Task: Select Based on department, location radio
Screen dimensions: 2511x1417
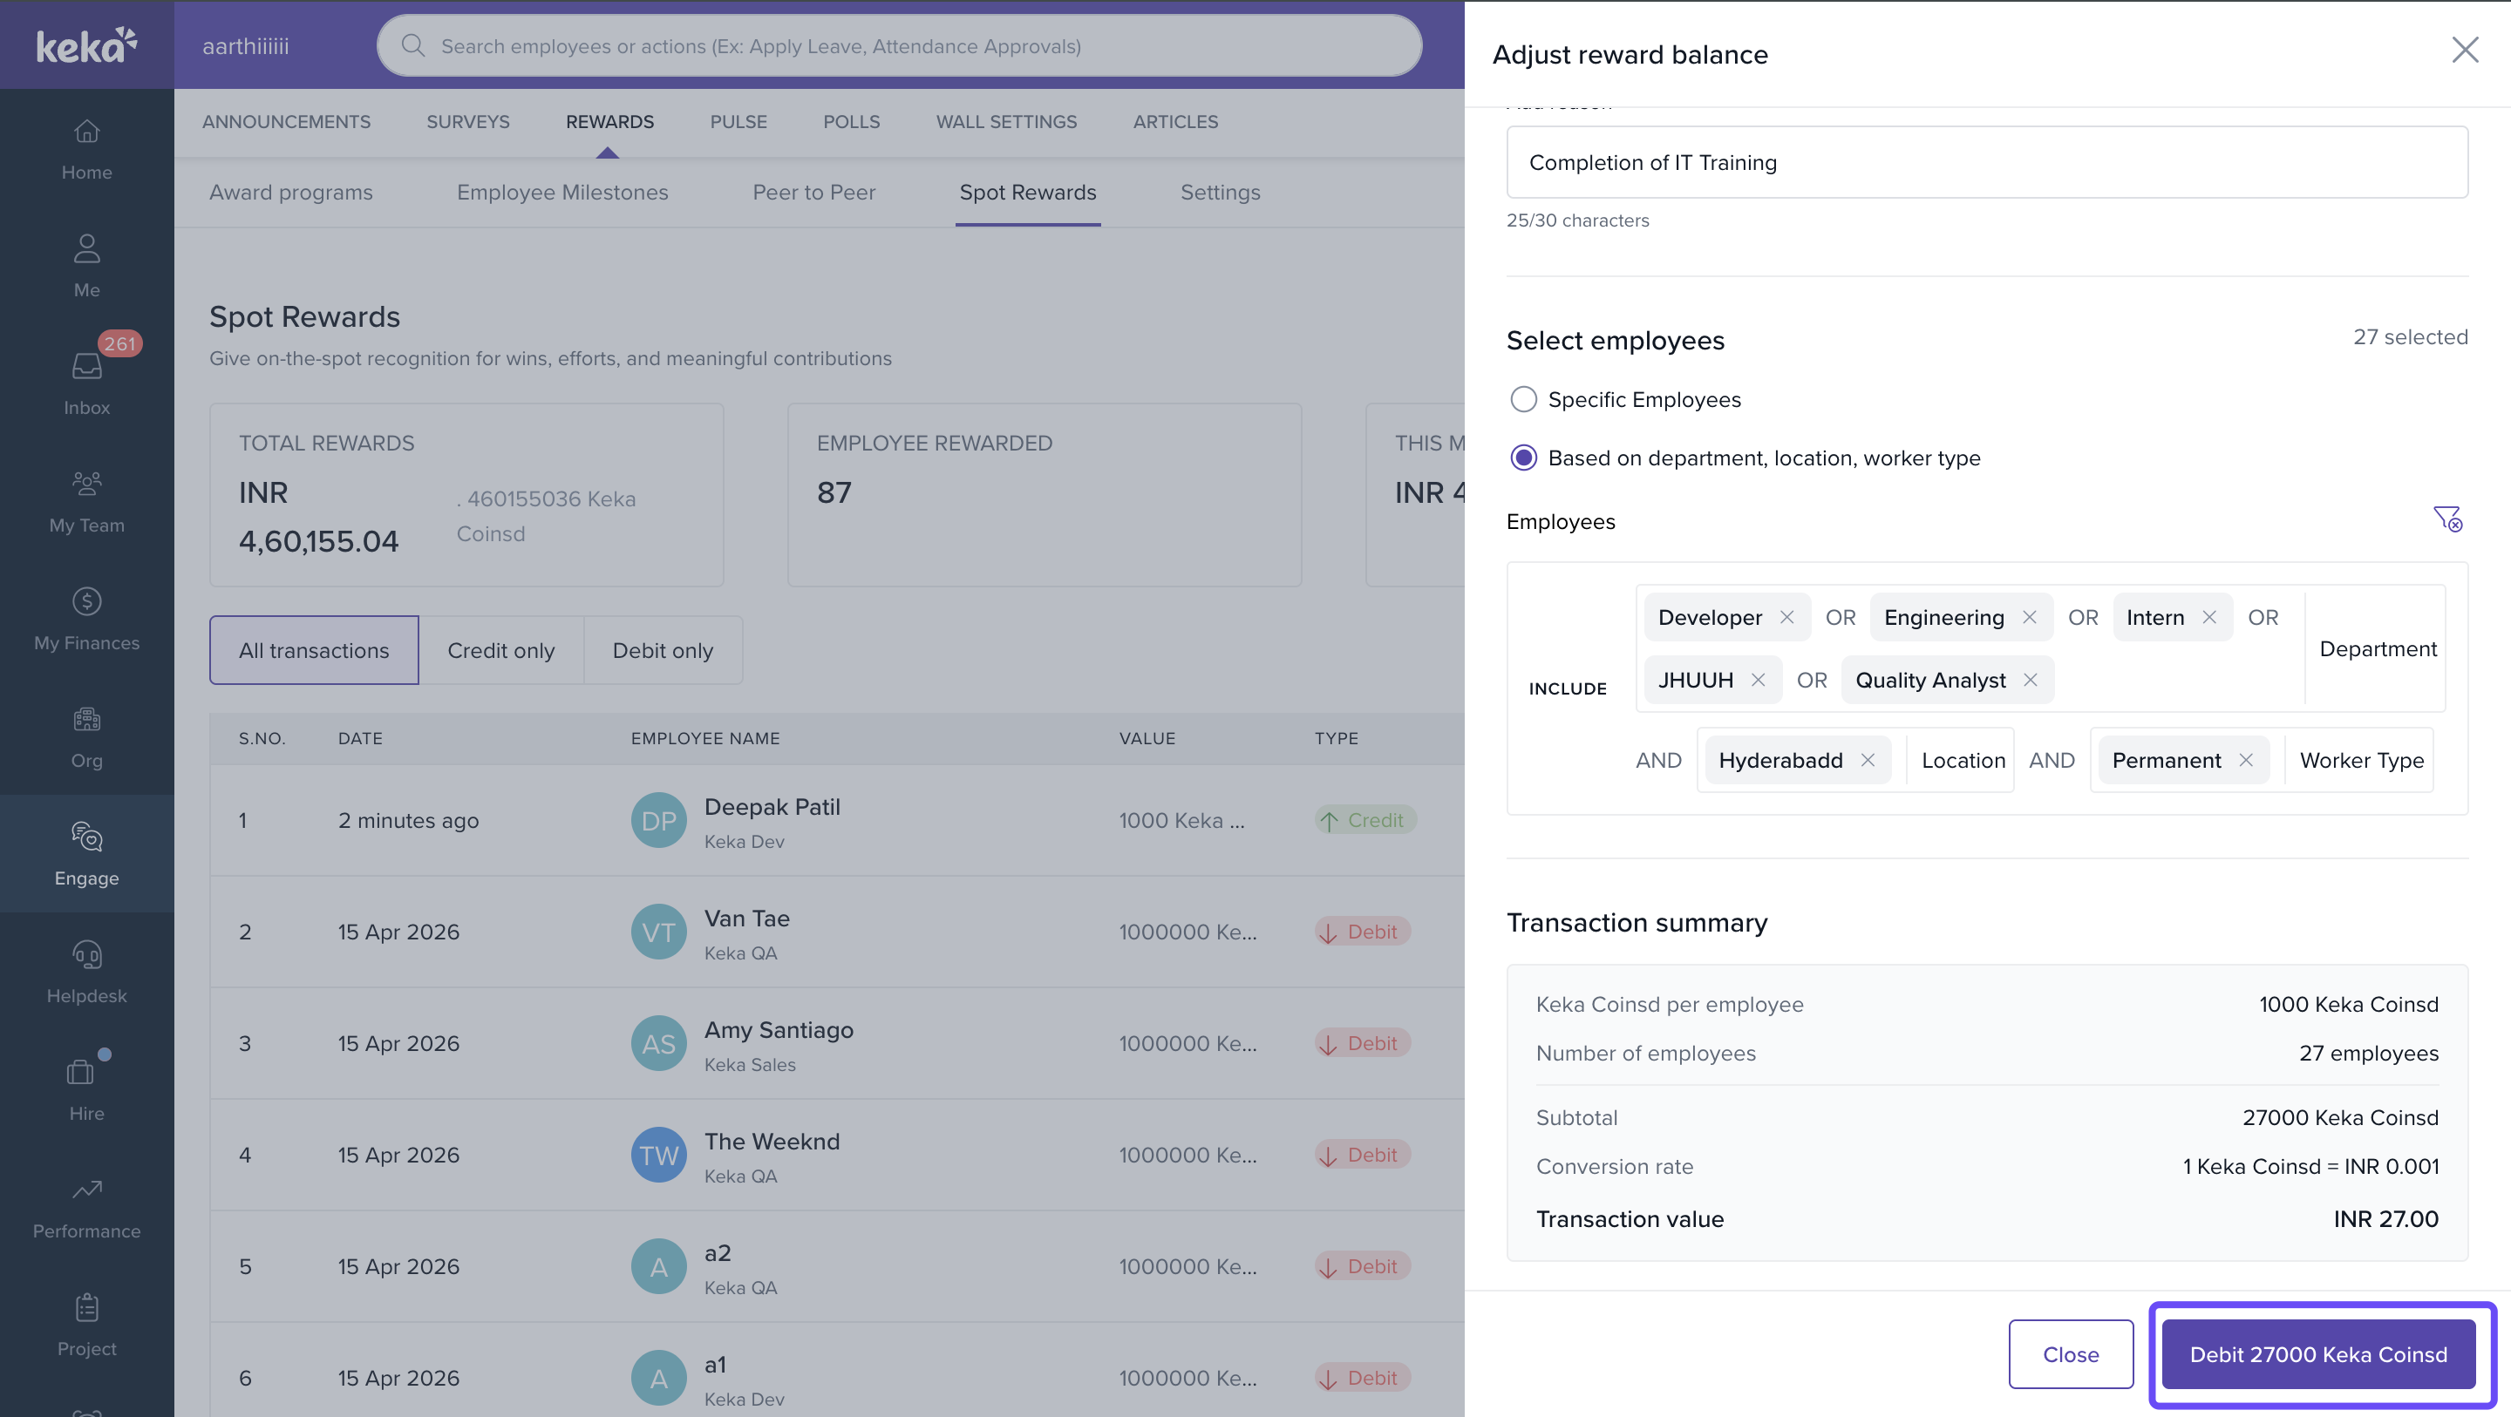Action: [1523, 458]
